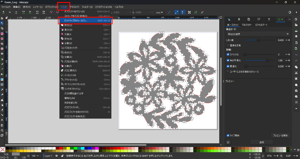Open the mm units dropdown

159,12
